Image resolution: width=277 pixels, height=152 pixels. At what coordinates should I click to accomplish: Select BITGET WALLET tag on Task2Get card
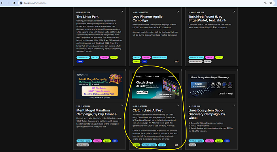pyautogui.click(x=195, y=61)
